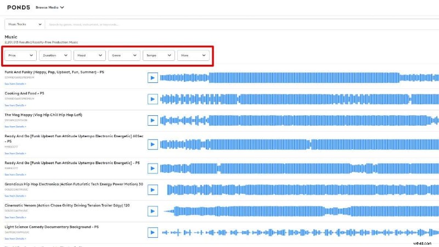Play the Funk And Funky track
The image size is (439, 247).
click(x=153, y=77)
